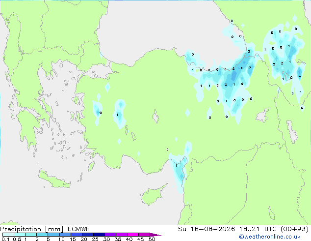The width and height of the screenshot is (311, 241).
Task: Pick the 2–5 mm legend color box
Action: pos(42,235)
